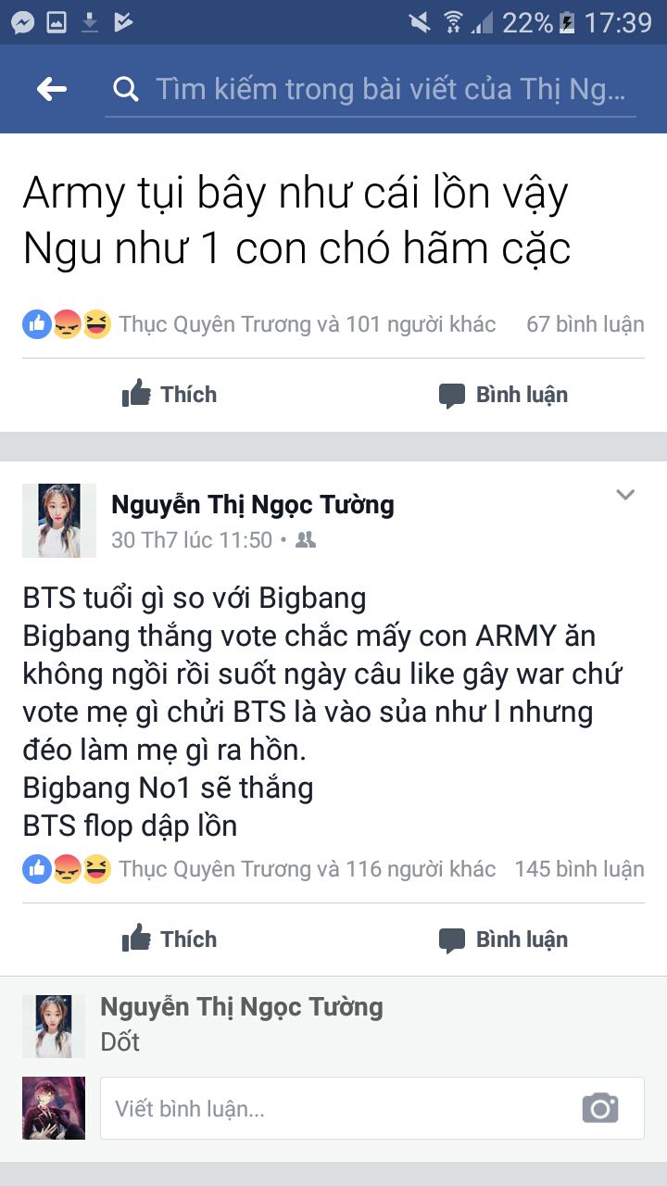
Task: Tap the friends audience icon beside 30 Th7
Action: tap(305, 540)
